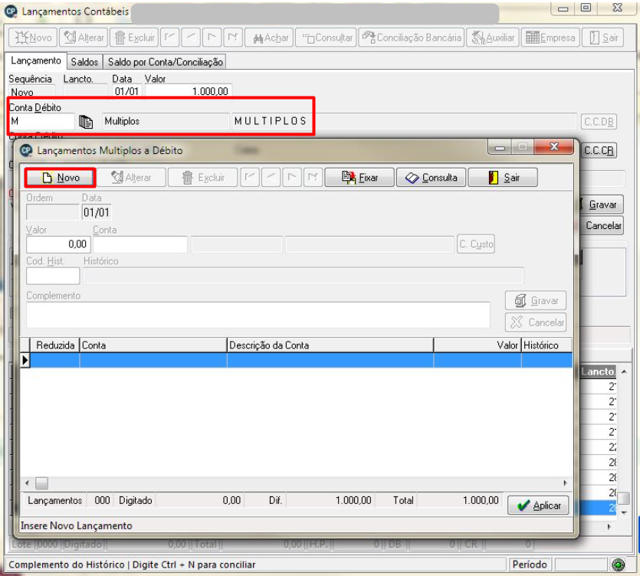Click the Cod. Hist. input field
Viewport: 640px width, 576px height.
coord(53,276)
